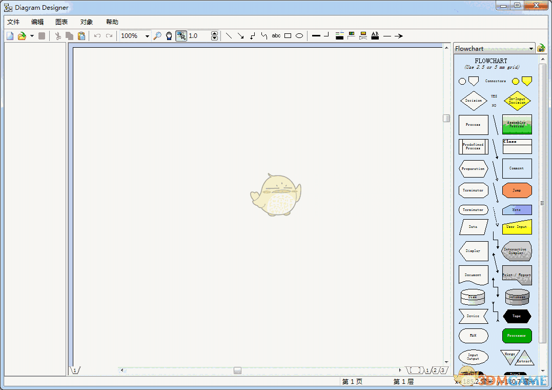Select the Zoom magnifier tool
Screen dimensions: 552x390
pyautogui.click(x=157, y=36)
